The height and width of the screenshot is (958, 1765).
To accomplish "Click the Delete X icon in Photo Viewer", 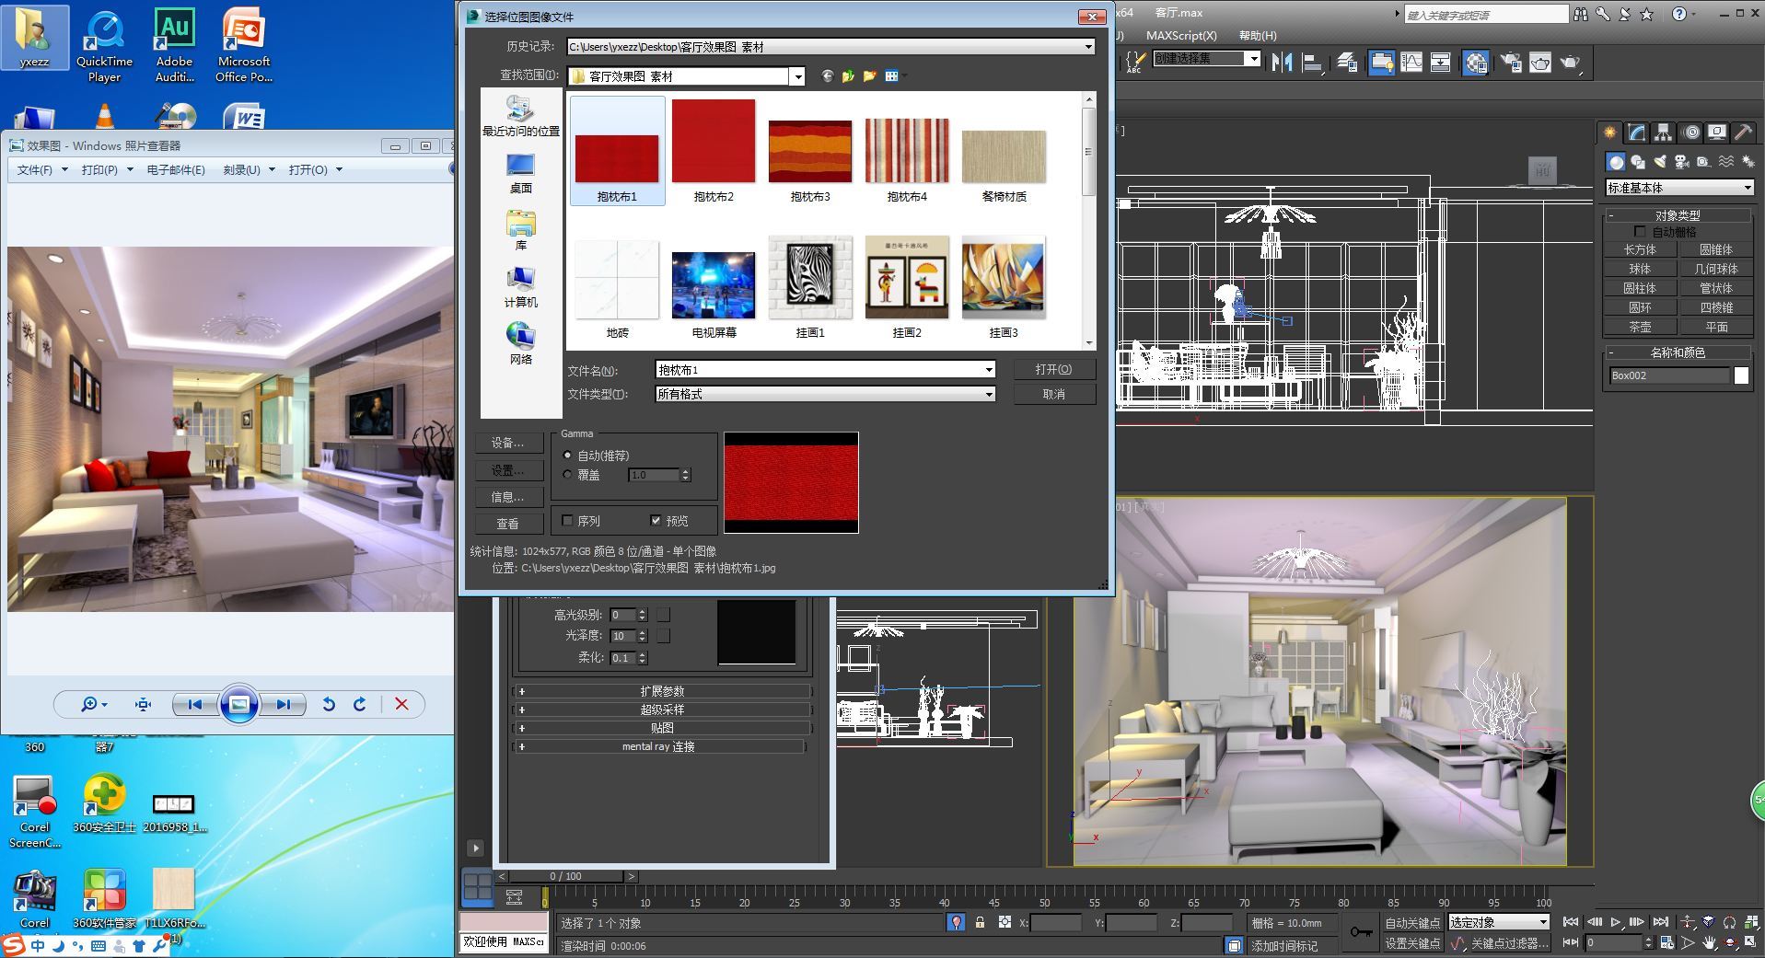I will (401, 704).
